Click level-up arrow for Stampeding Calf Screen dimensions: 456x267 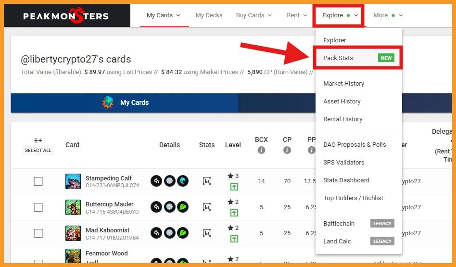pos(234,187)
